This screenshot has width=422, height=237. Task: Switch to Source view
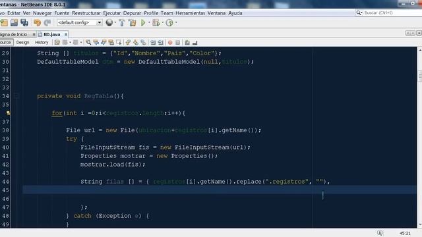(x=5, y=42)
